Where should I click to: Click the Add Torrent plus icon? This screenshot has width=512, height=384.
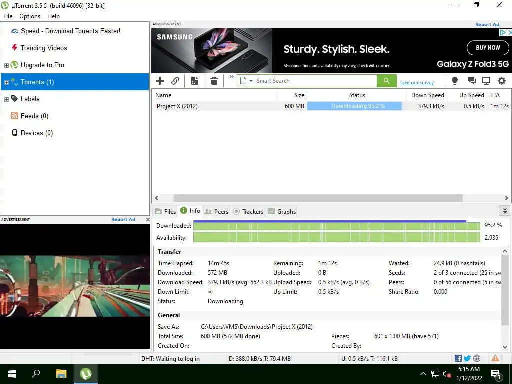pyautogui.click(x=160, y=81)
